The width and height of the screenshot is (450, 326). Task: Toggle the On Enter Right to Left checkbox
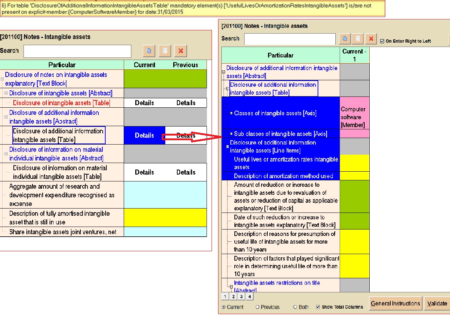tap(382, 41)
